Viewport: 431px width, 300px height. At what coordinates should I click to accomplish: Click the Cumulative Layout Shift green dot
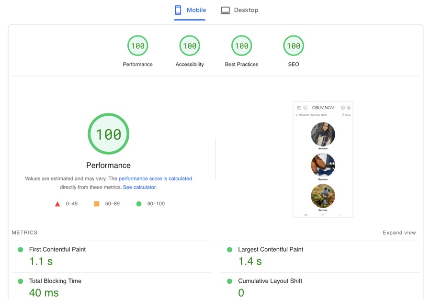[229, 281]
